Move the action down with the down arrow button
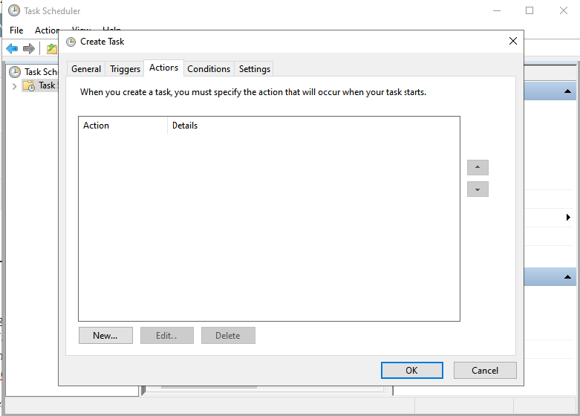 click(478, 189)
